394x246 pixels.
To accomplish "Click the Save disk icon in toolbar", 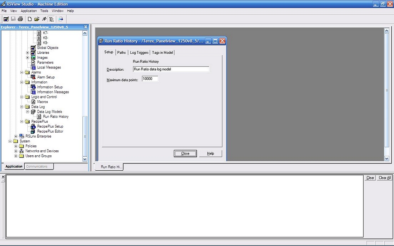I will point(13,19).
